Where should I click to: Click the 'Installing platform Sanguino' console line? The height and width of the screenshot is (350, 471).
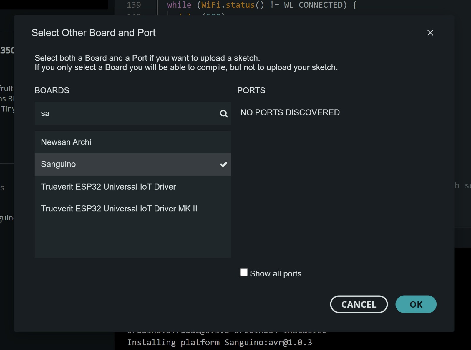219,342
